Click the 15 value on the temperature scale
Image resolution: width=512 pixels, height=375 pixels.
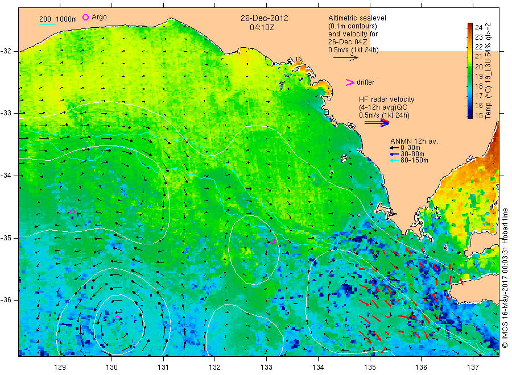[478, 115]
